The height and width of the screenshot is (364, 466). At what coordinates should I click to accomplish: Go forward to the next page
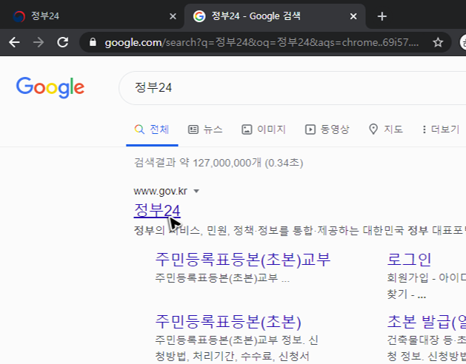click(x=39, y=42)
